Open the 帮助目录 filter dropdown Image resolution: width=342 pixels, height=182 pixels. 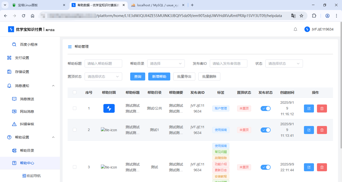pos(166,63)
